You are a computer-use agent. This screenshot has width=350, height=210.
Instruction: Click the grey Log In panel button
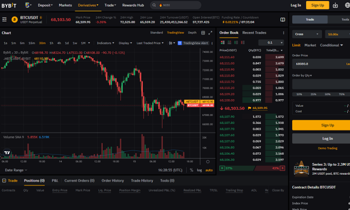pyautogui.click(x=321, y=139)
